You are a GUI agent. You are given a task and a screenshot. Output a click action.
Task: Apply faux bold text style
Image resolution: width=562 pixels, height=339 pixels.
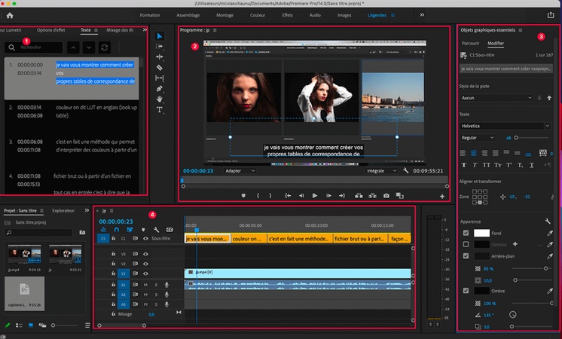pyautogui.click(x=464, y=165)
